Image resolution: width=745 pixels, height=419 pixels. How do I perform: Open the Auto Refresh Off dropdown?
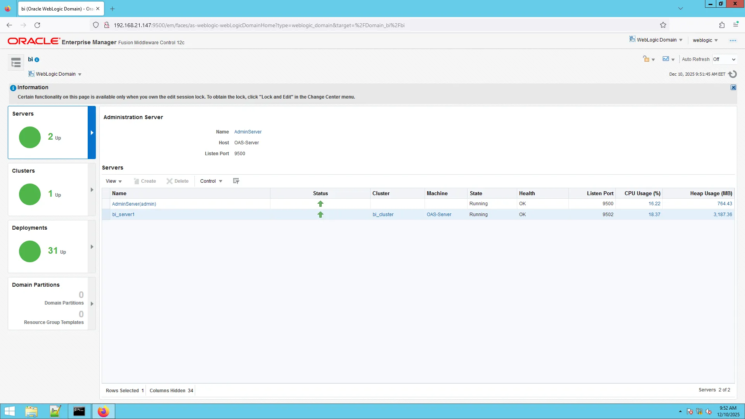click(724, 59)
